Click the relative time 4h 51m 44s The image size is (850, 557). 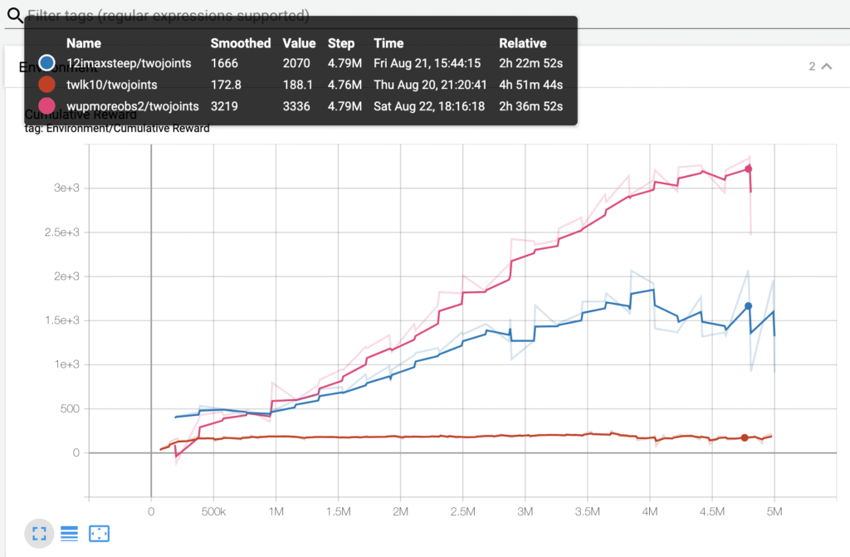[530, 86]
